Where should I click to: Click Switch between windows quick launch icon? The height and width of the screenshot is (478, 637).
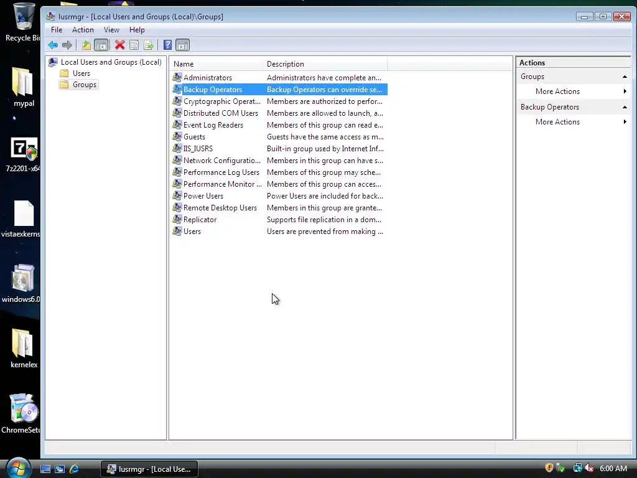tap(60, 469)
